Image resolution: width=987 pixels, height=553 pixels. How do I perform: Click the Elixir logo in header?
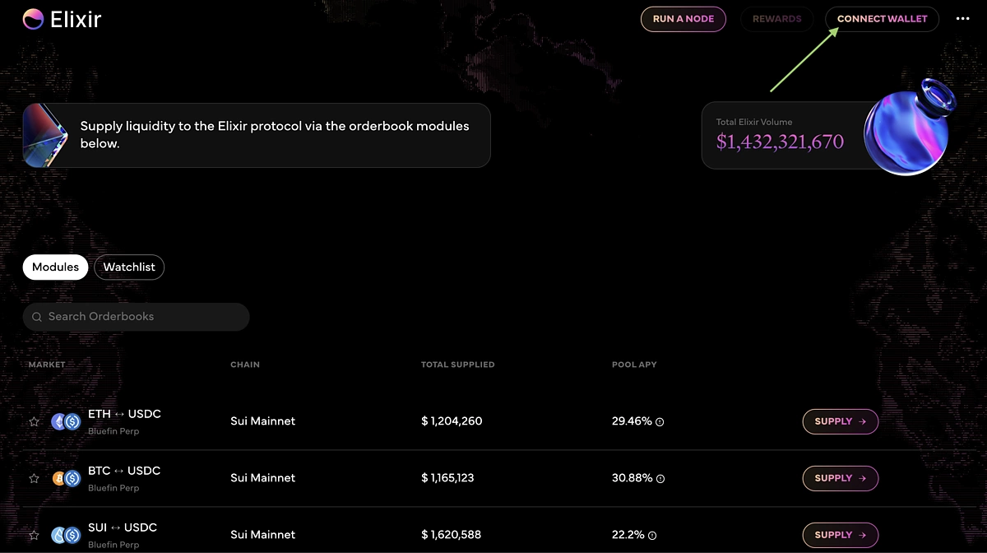click(62, 19)
